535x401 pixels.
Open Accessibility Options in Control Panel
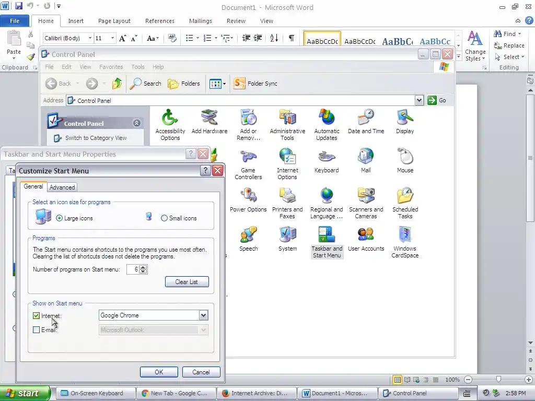click(170, 125)
